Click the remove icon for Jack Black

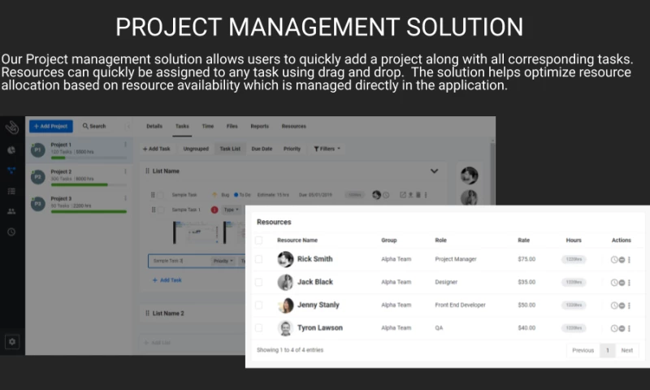[x=622, y=283]
